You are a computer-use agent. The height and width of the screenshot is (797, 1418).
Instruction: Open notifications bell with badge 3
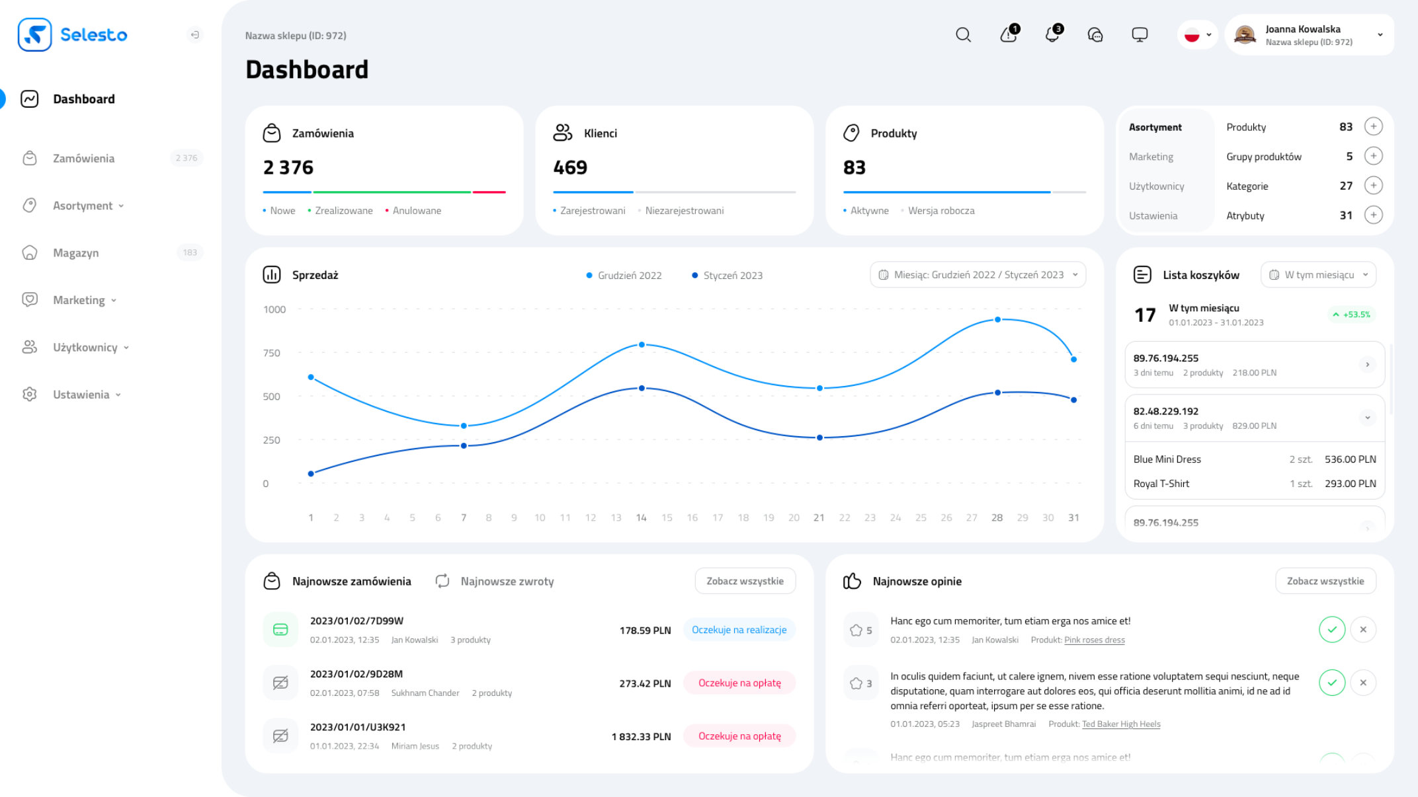pyautogui.click(x=1052, y=34)
